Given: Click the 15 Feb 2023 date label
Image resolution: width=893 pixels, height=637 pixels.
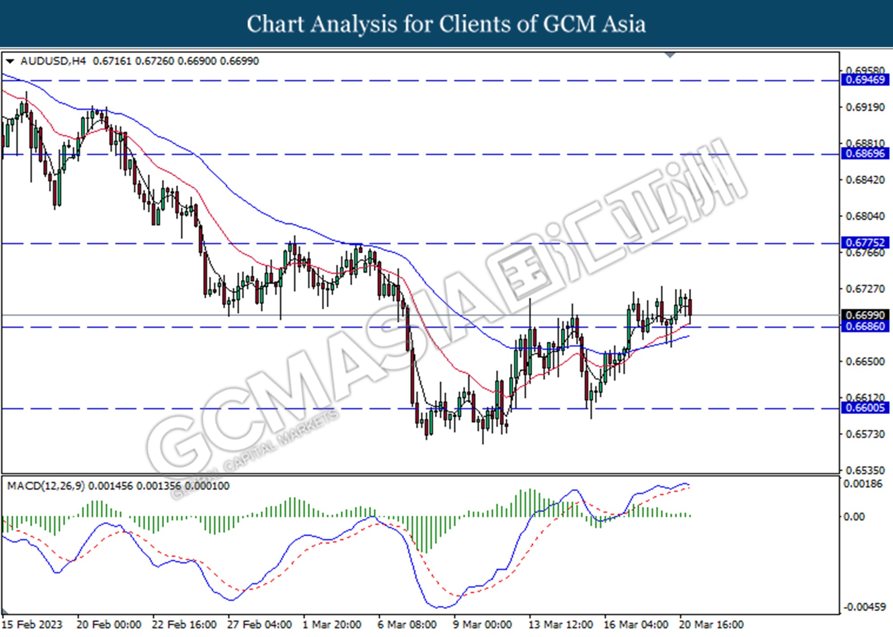Looking at the screenshot, I should click(32, 625).
